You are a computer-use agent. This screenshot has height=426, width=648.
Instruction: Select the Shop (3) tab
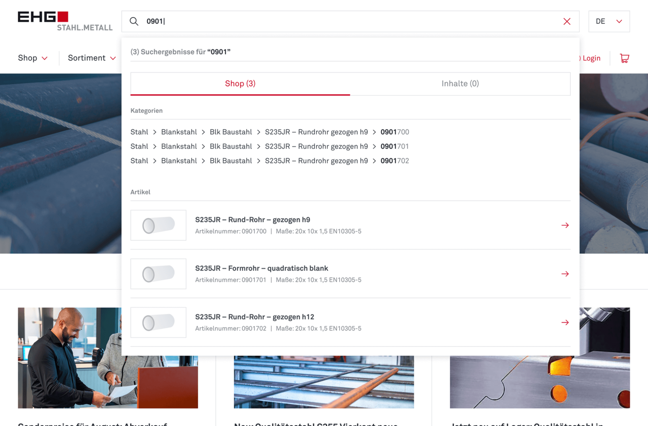(x=240, y=84)
